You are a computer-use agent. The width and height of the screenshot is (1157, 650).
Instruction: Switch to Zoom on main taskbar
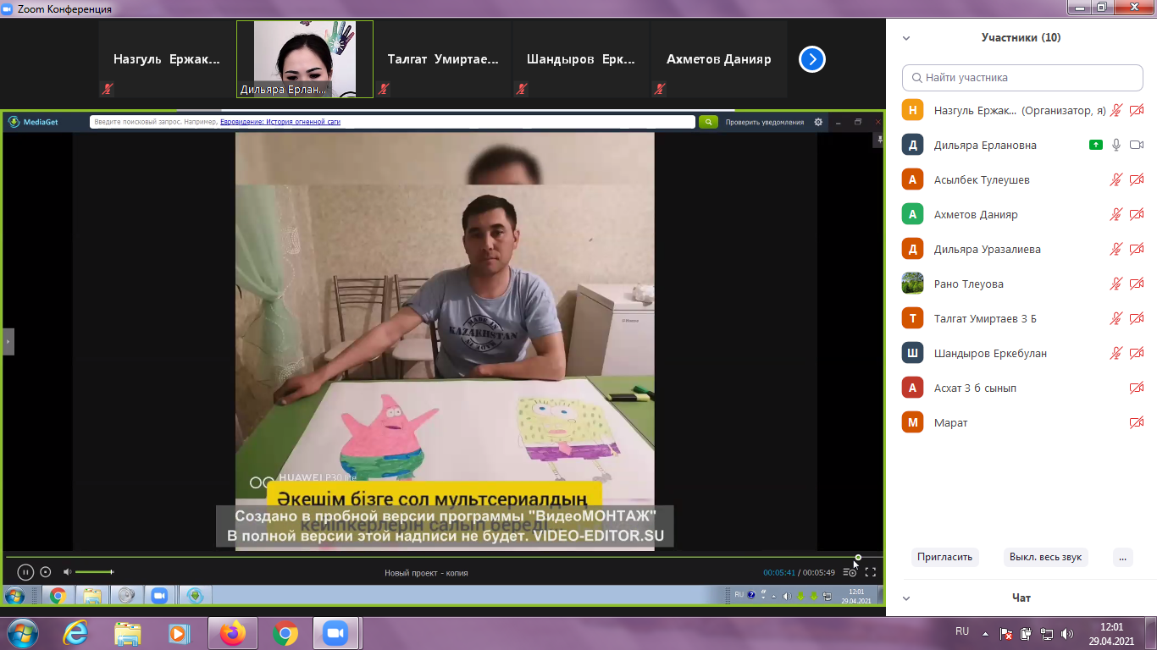click(336, 633)
